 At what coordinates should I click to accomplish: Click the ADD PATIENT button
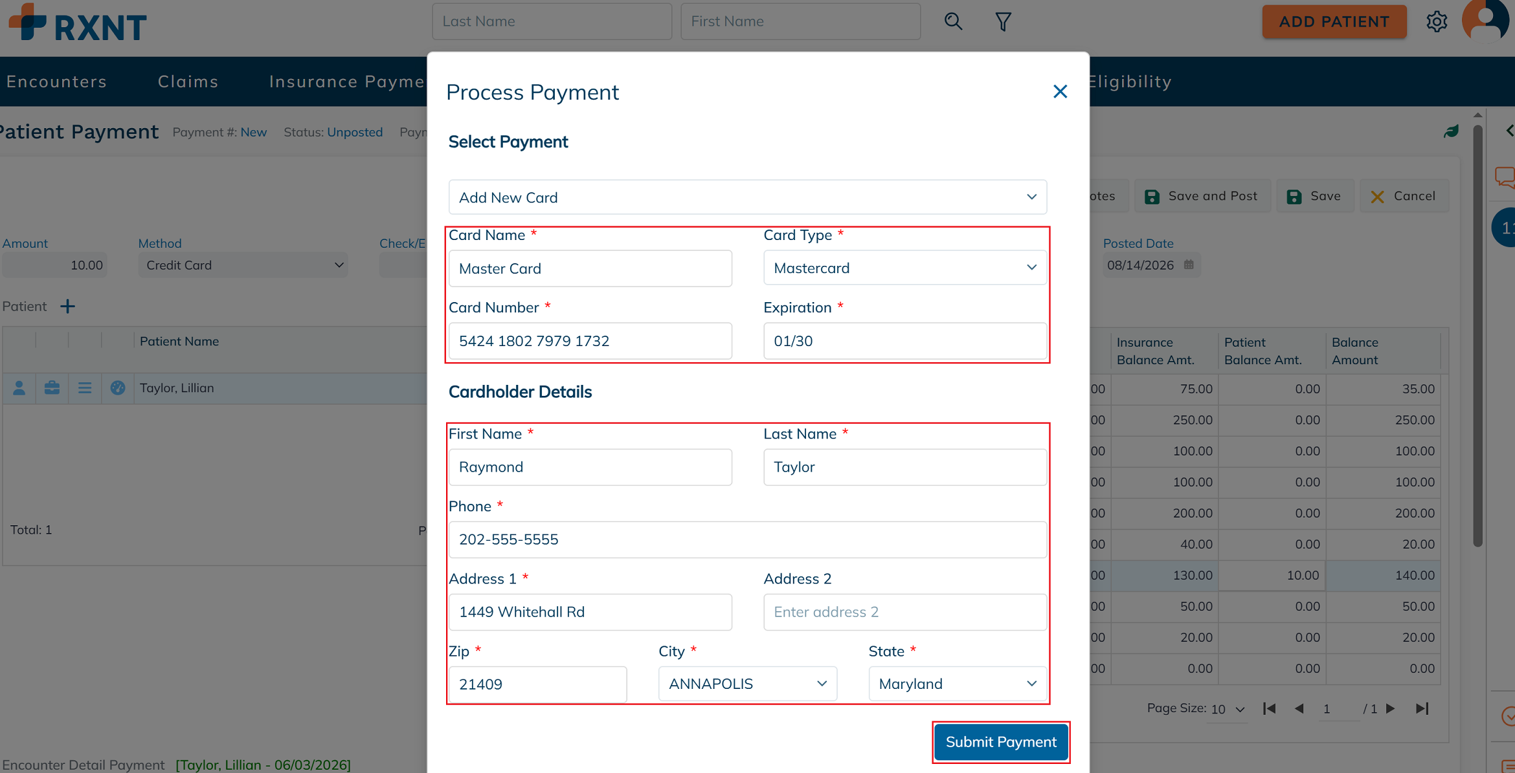(1334, 21)
